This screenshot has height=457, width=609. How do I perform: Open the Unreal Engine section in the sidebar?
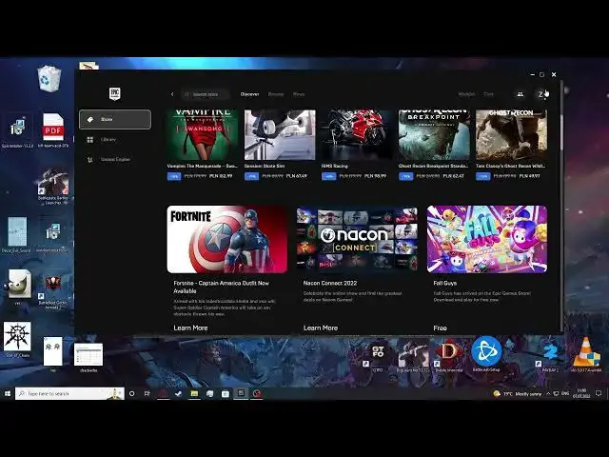click(x=115, y=159)
